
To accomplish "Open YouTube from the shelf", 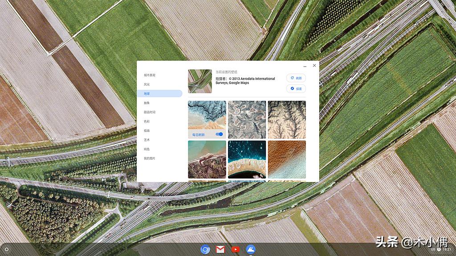I will [236, 249].
